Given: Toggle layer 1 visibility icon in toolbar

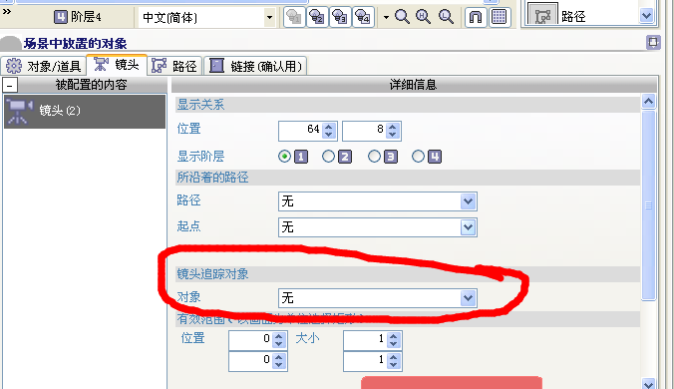Looking at the screenshot, I should point(294,17).
